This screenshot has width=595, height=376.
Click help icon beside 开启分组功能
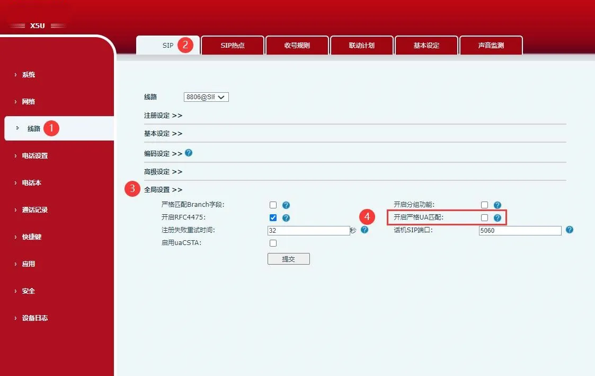(x=497, y=205)
